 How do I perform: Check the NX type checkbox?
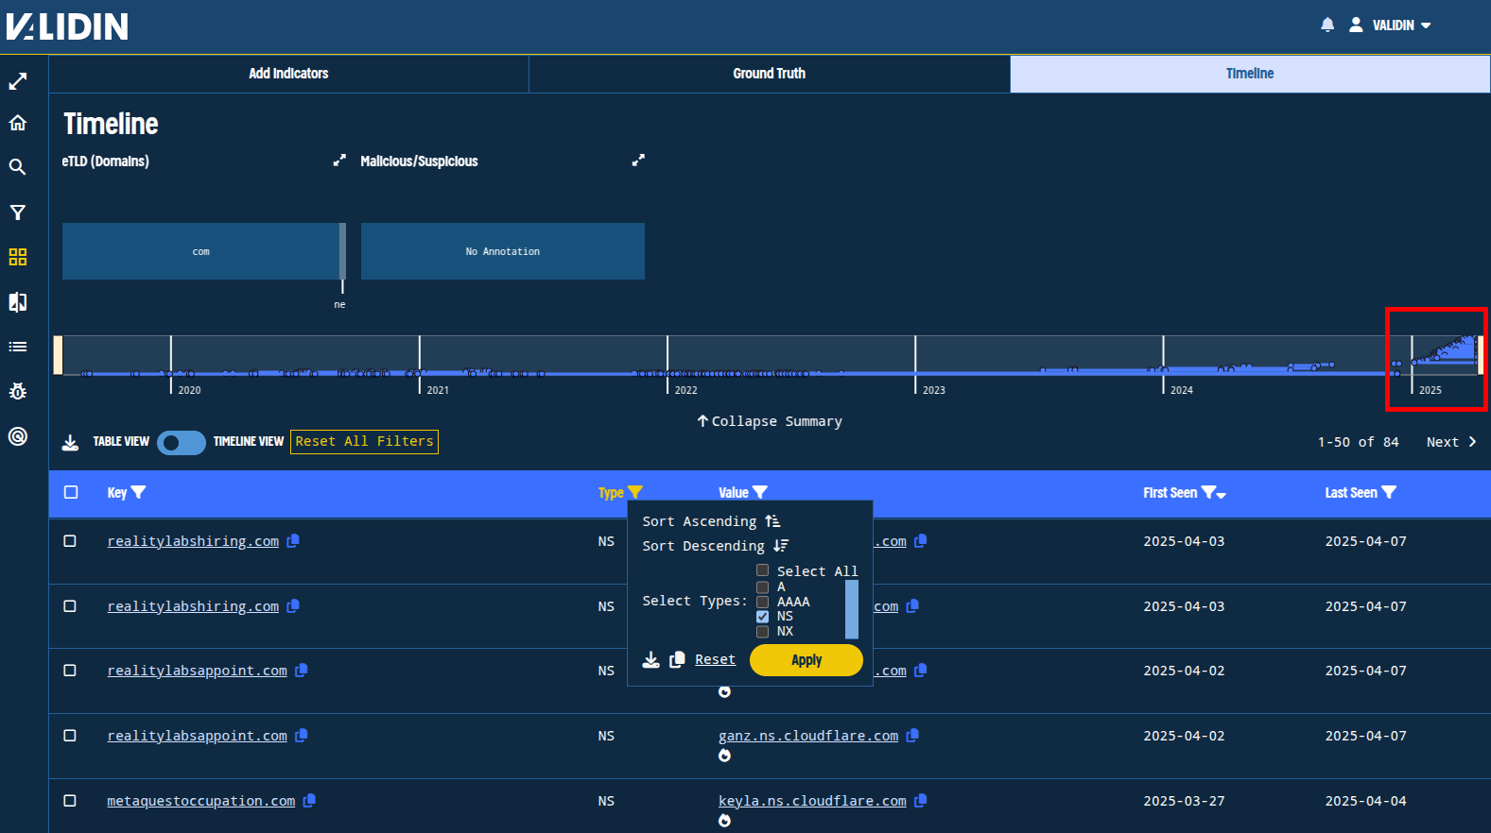pos(762,632)
